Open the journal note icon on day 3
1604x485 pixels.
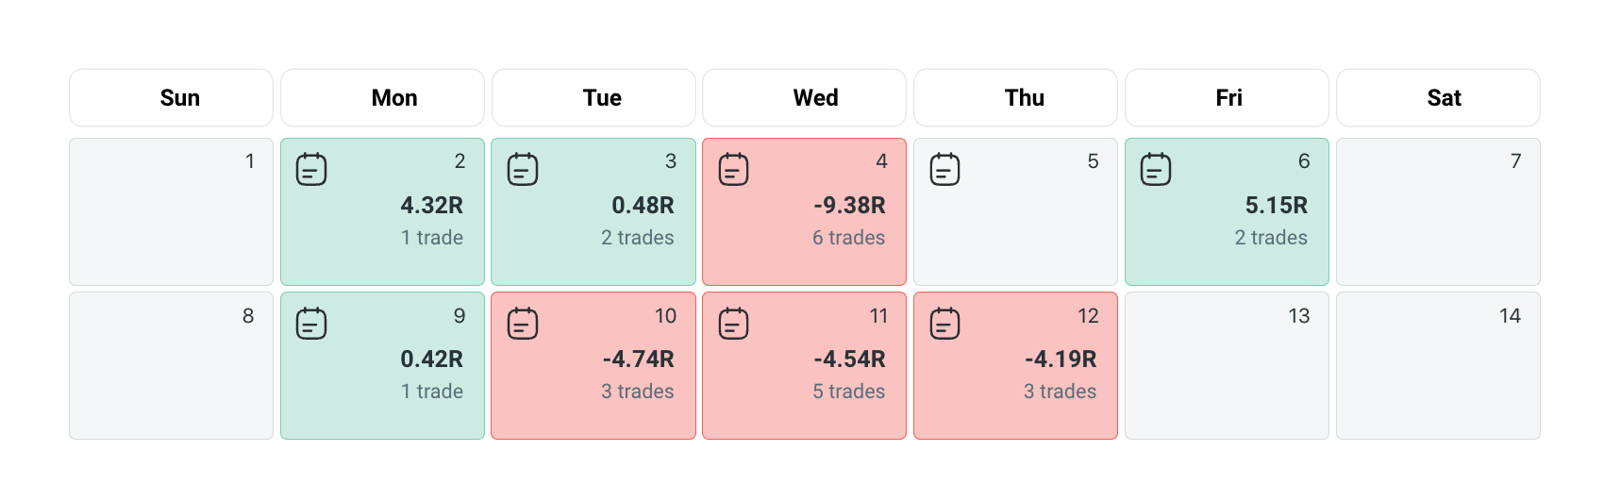click(x=523, y=170)
